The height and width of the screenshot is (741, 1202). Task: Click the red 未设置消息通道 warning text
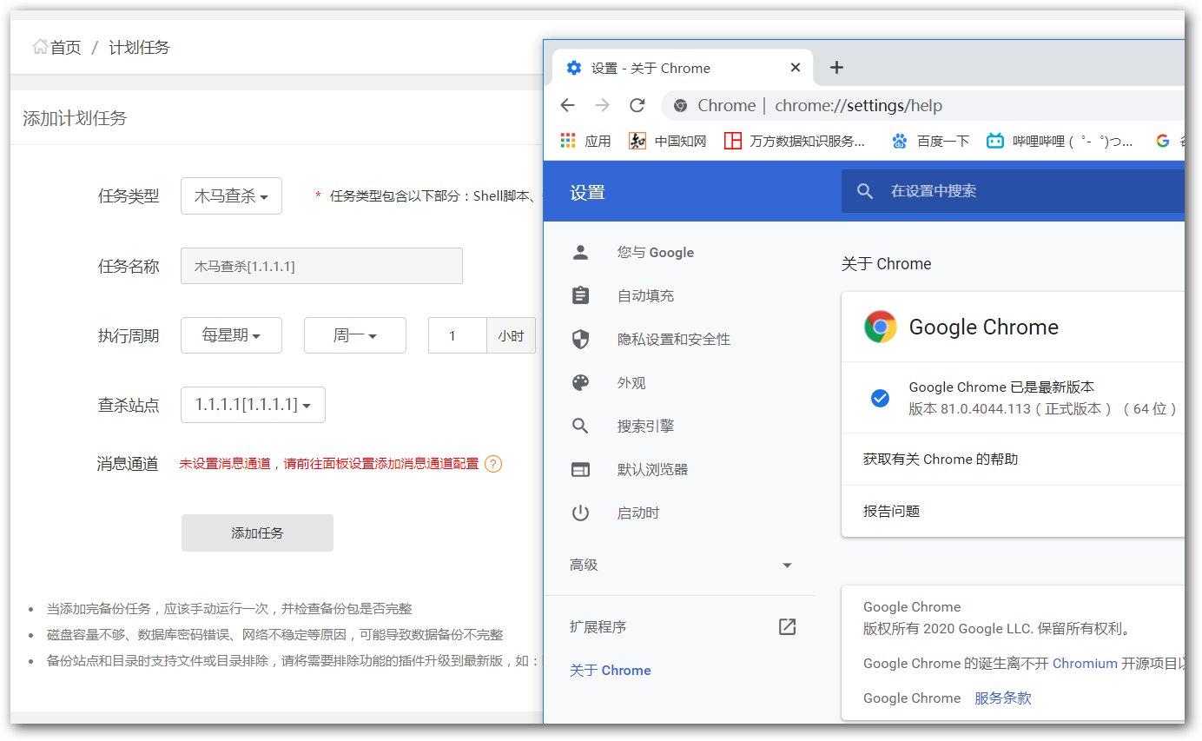(x=329, y=464)
